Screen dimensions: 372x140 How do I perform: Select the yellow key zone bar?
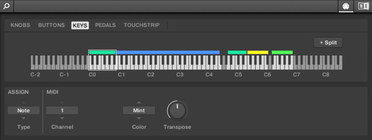(258, 52)
